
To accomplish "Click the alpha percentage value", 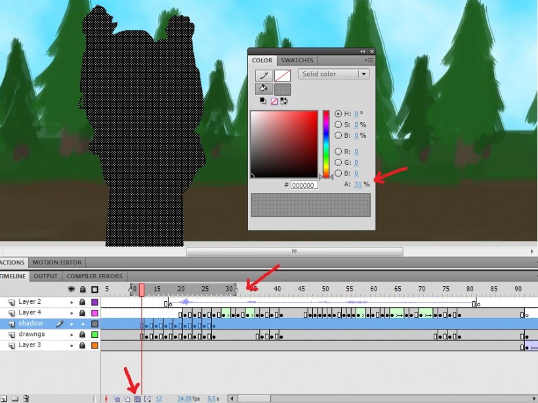I will [358, 184].
